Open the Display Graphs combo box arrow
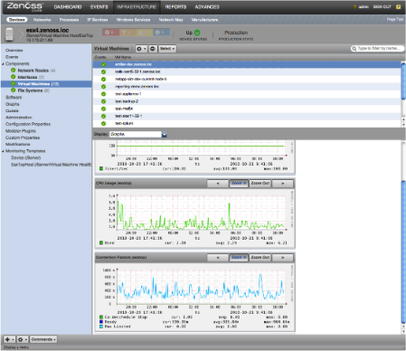This screenshot has width=406, height=351. click(165, 134)
